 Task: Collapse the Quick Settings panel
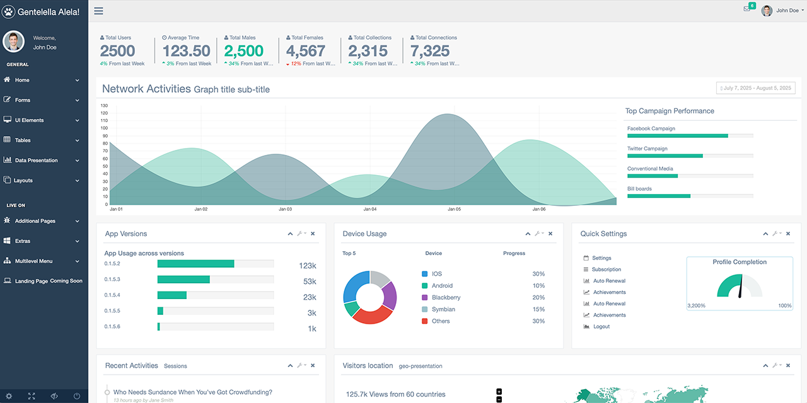[x=765, y=234]
